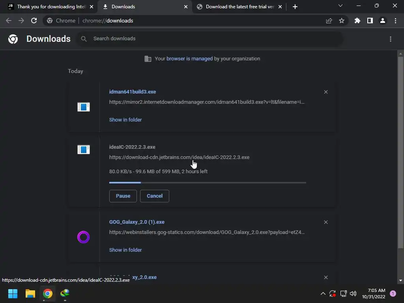
Task: Click the browser is managed link
Action: (189, 59)
